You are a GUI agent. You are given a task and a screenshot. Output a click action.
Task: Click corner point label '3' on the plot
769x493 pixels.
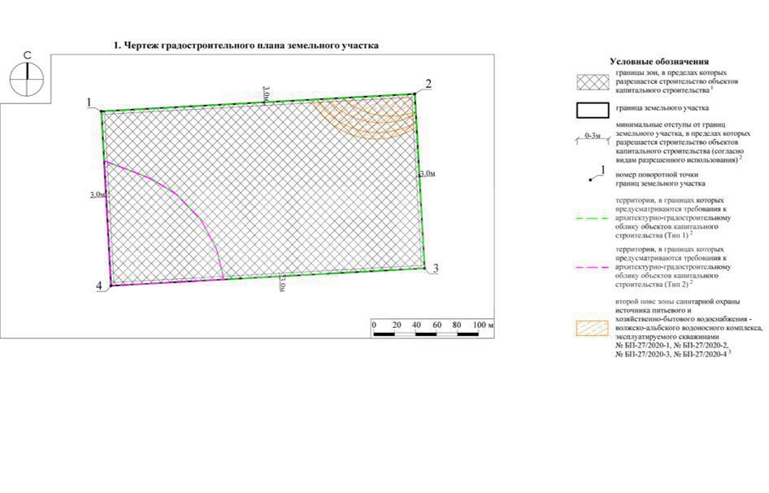click(x=436, y=268)
